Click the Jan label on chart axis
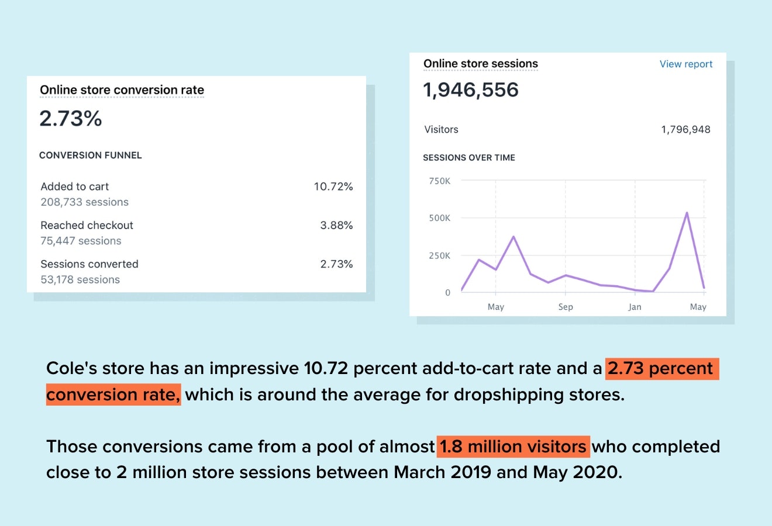The image size is (772, 526). tap(635, 307)
